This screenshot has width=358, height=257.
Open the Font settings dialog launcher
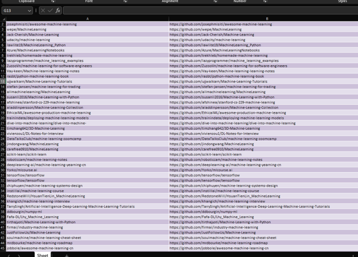tap(125, 1)
